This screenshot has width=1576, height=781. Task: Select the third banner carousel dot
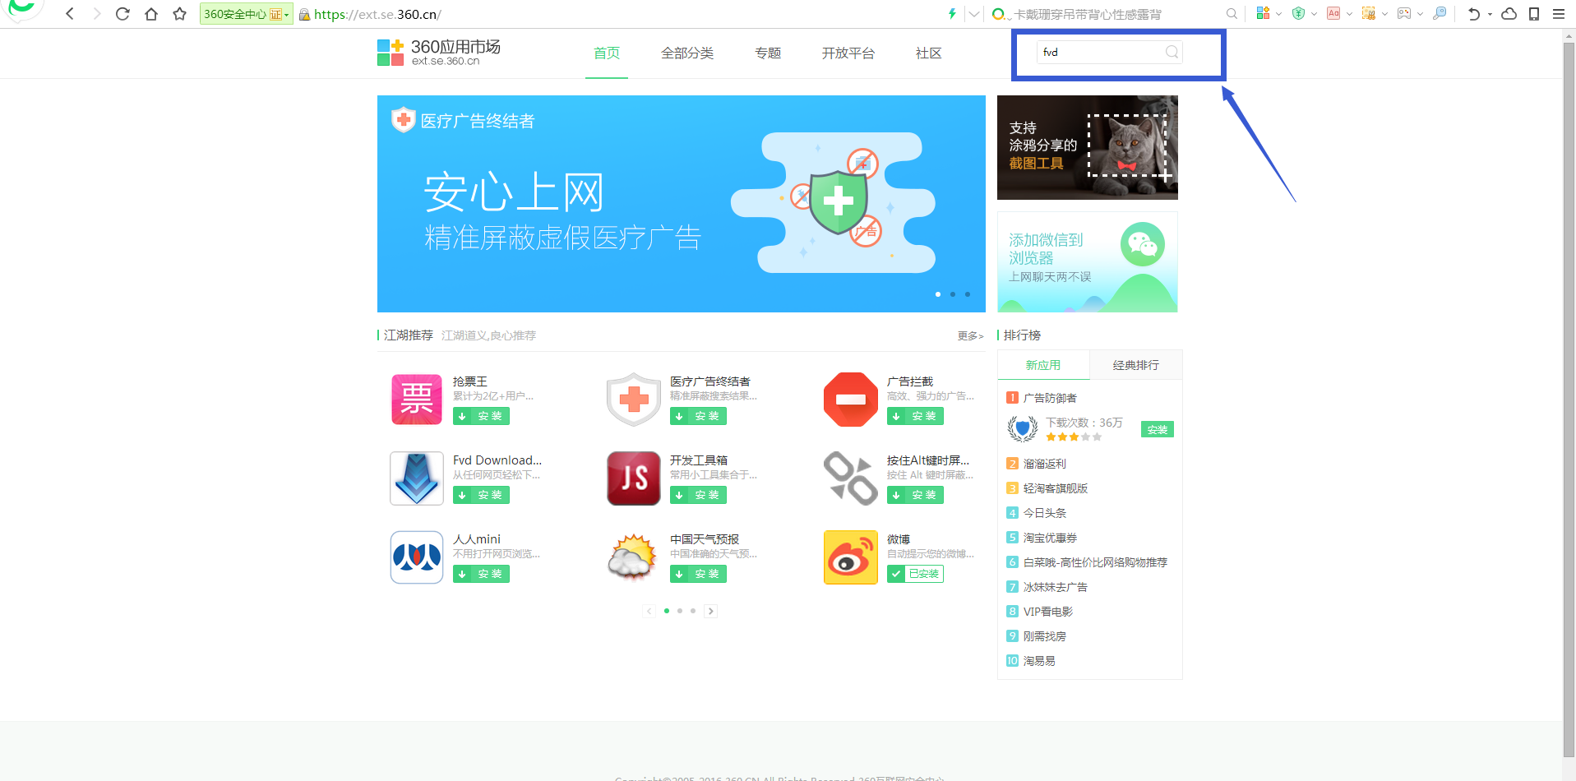[x=968, y=294]
